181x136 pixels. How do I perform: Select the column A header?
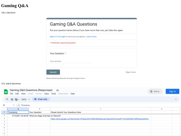pos(18,109)
